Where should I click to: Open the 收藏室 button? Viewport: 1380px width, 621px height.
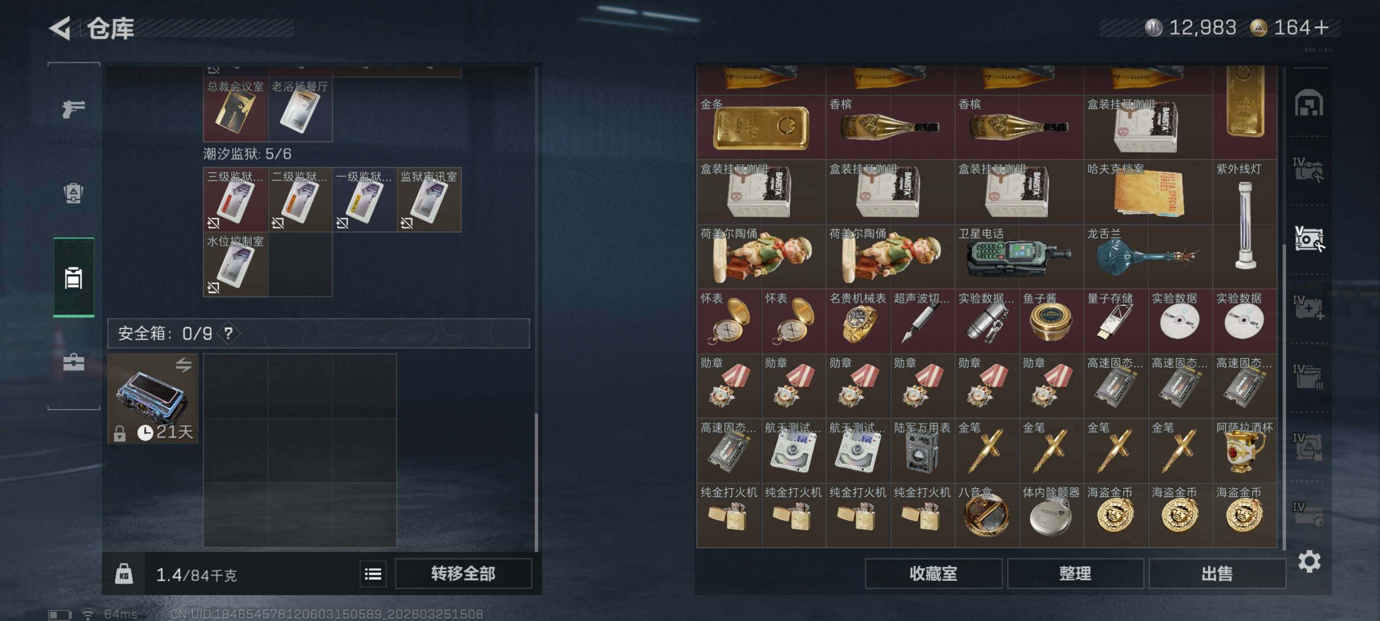click(933, 574)
